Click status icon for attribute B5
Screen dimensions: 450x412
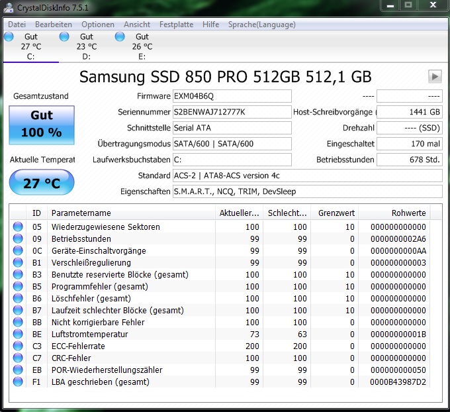[x=18, y=286]
